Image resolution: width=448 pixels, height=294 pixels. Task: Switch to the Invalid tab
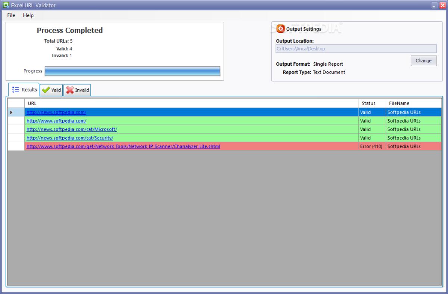(80, 90)
